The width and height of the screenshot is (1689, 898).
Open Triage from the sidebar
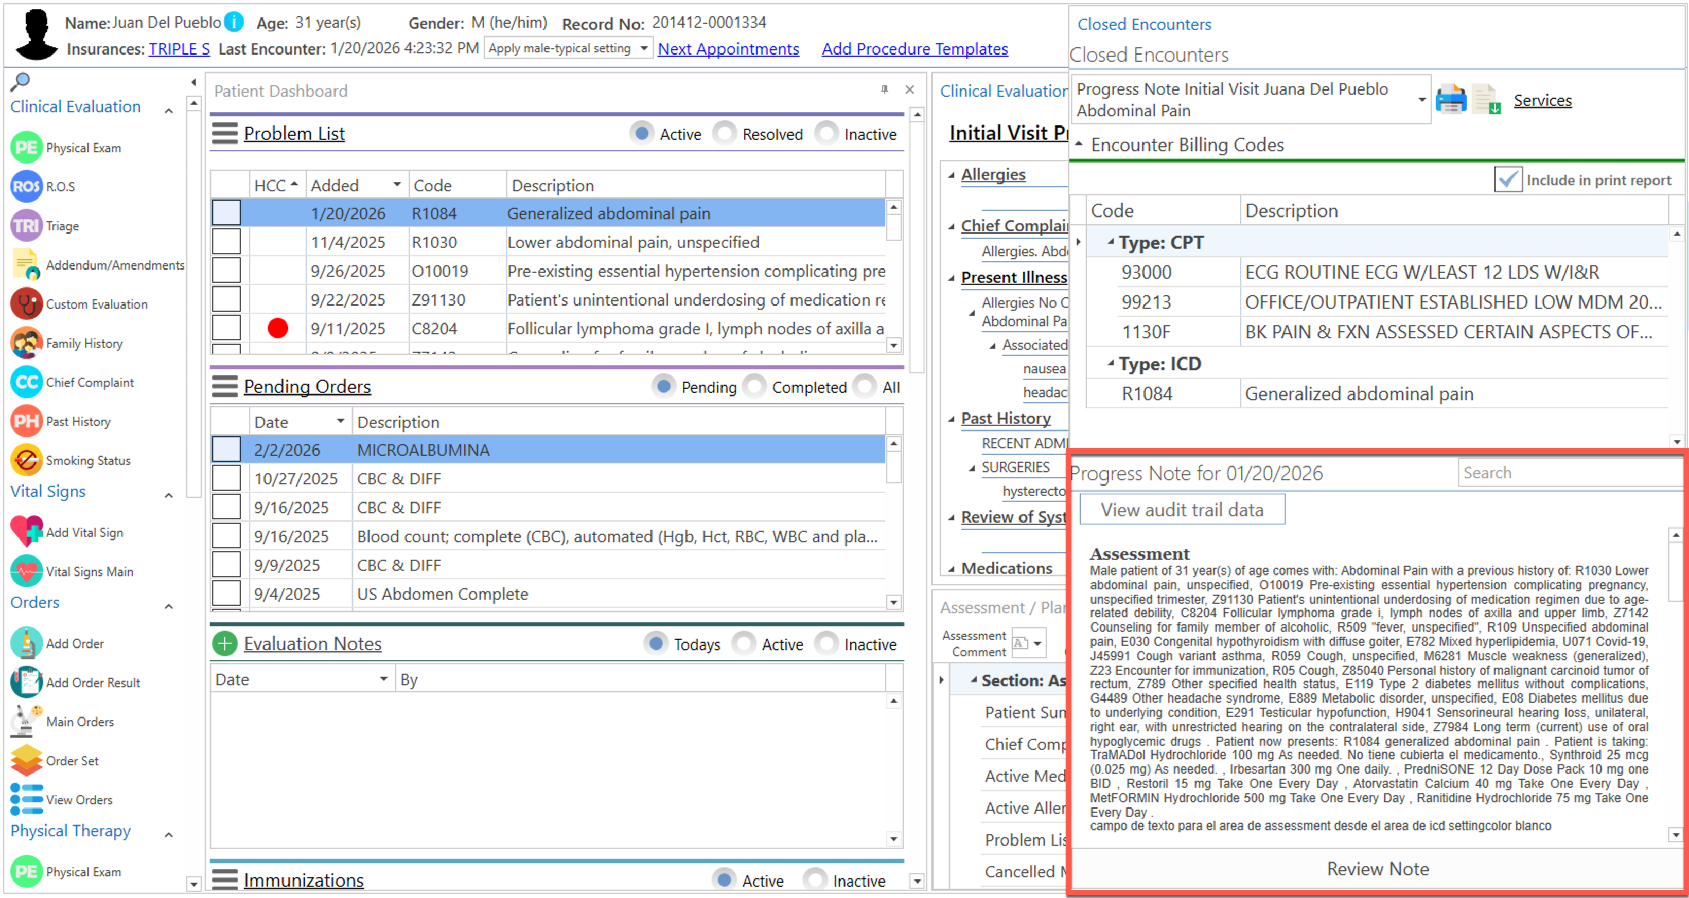pos(26,226)
